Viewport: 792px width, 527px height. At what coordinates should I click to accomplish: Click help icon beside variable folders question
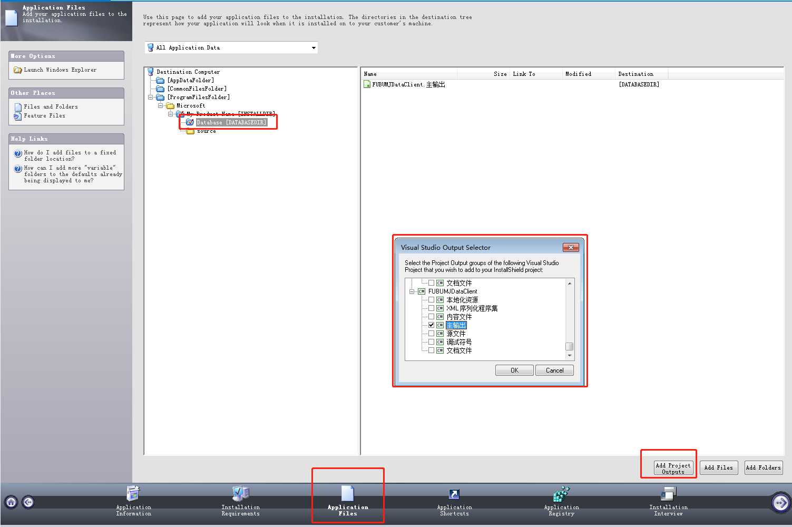coord(18,169)
